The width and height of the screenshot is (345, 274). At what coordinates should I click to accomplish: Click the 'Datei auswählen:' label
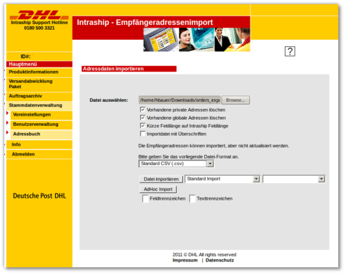[x=109, y=101]
